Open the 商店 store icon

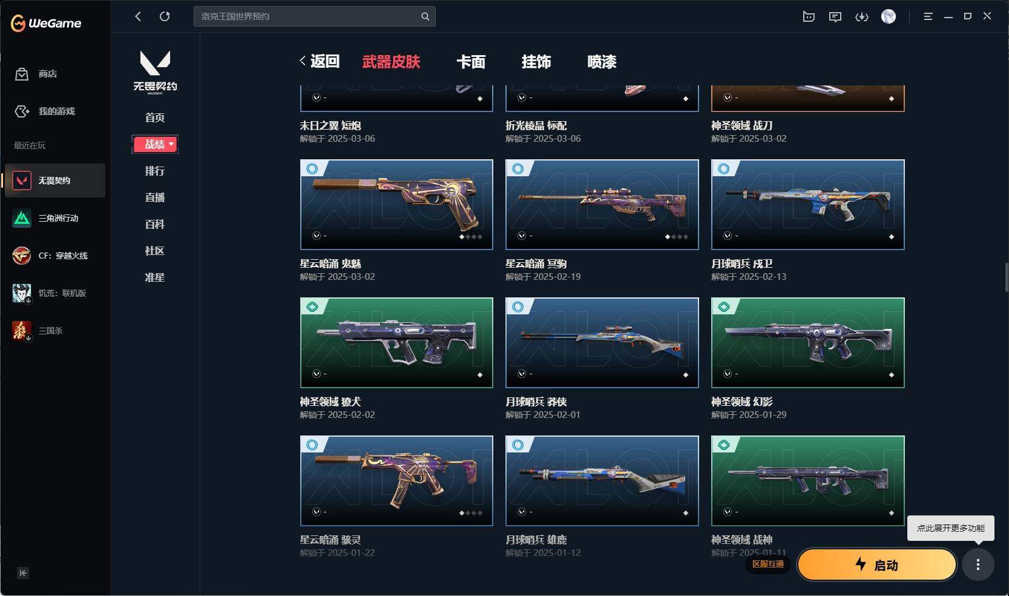22,74
